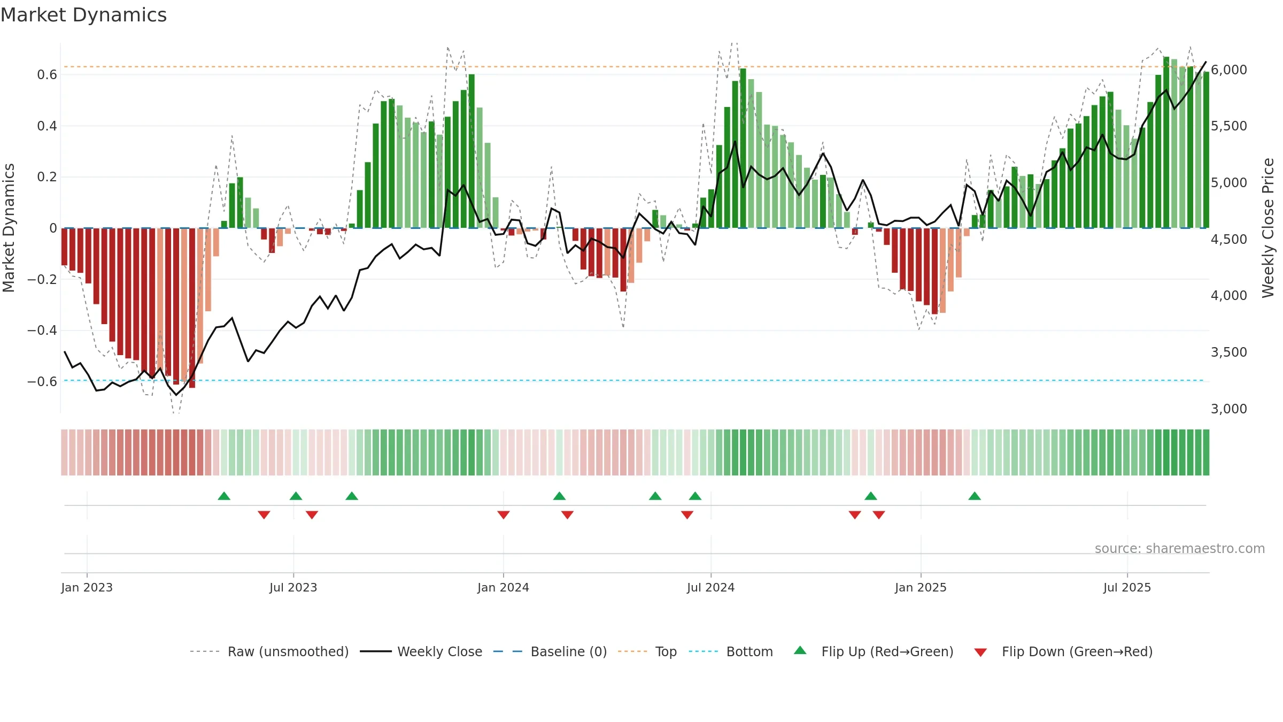This screenshot has height=722, width=1283.
Task: Click the 6,000 price axis label
Action: pyautogui.click(x=1229, y=70)
